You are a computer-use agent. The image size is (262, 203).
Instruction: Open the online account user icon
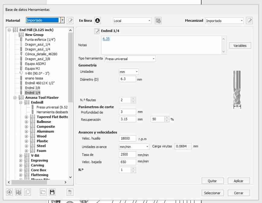click(x=97, y=21)
